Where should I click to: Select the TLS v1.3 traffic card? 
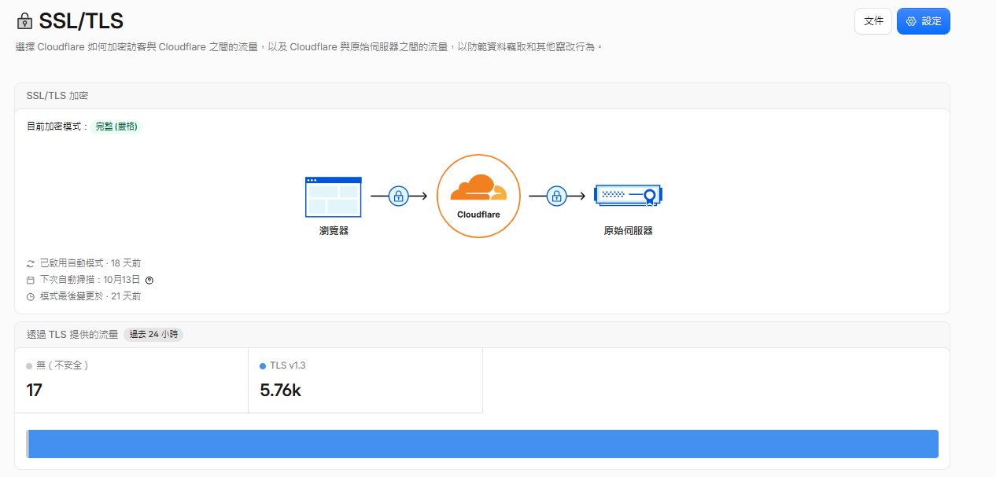click(x=365, y=380)
